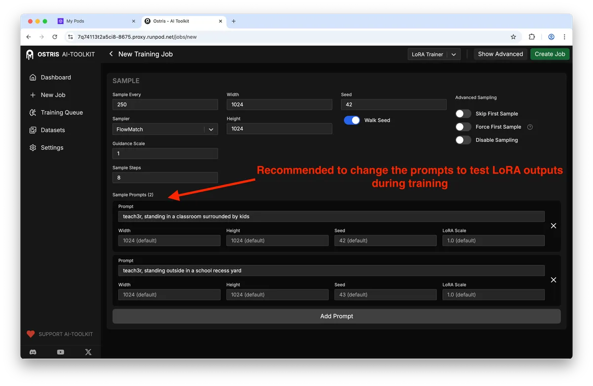593x386 pixels.
Task: Open the LoRA Trainer dropdown
Action: 434,54
